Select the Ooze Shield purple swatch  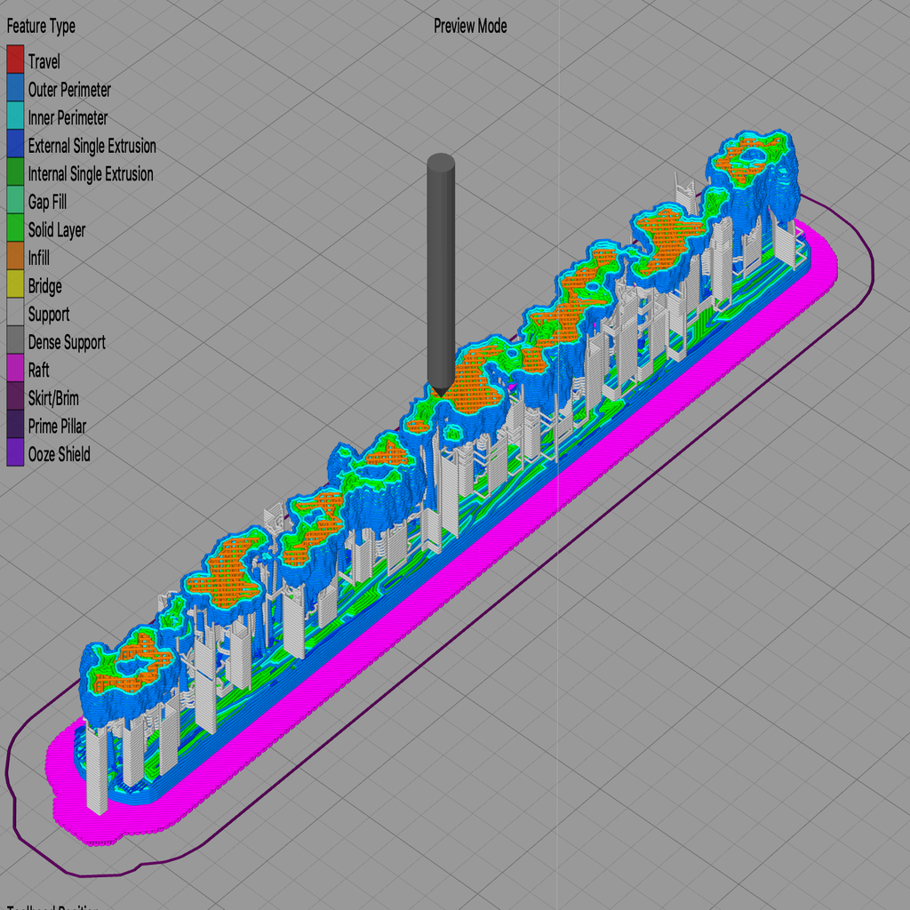pos(15,452)
